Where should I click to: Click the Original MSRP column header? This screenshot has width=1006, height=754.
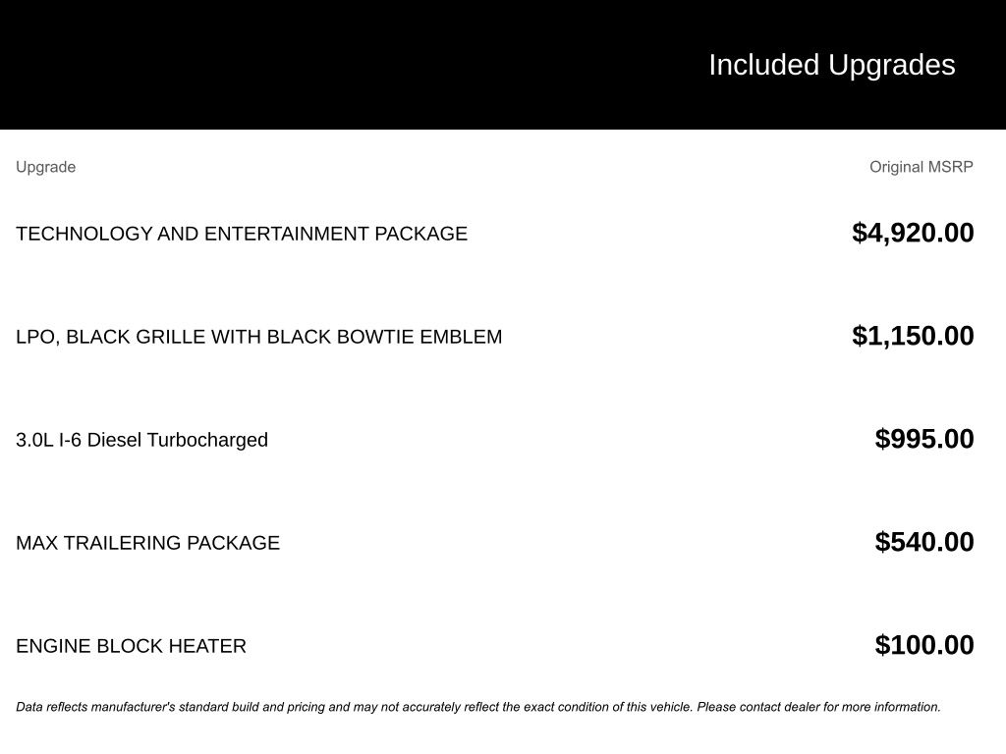(x=921, y=167)
